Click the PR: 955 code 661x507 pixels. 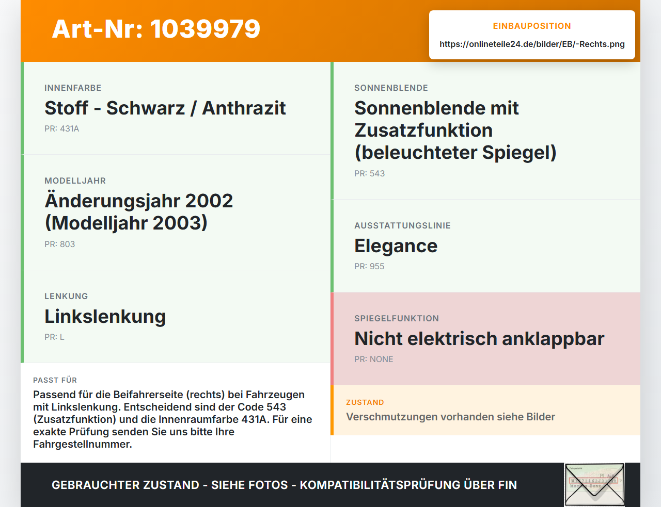[x=369, y=267]
